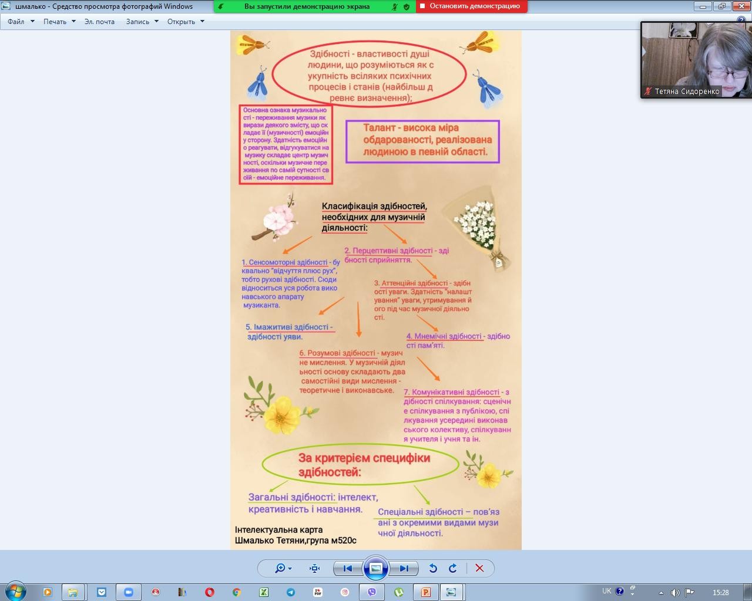Select Тетяна Сидоренко's video thumbnail
The height and width of the screenshot is (601, 752).
[696, 60]
